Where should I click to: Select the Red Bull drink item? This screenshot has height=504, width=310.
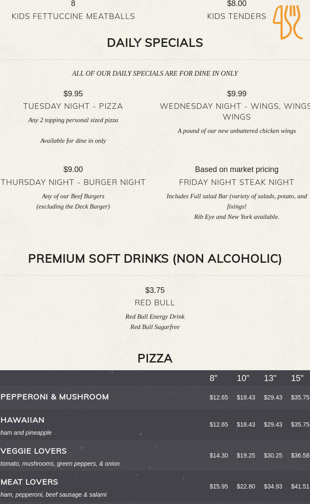point(155,303)
